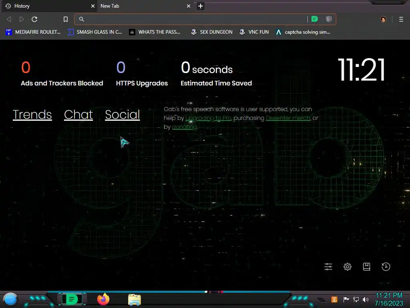410x308 pixels.
Task: Open bookmarks from the page's bottom icon
Action: click(x=367, y=267)
